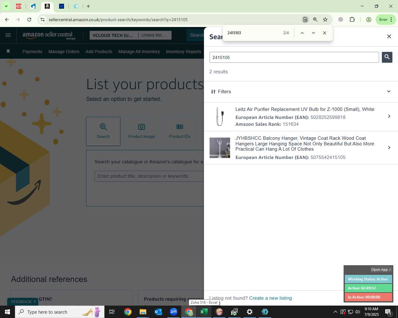Open Settings gear on the taskbar
Screen dimensions: 398x318
pyautogui.click(x=250, y=312)
